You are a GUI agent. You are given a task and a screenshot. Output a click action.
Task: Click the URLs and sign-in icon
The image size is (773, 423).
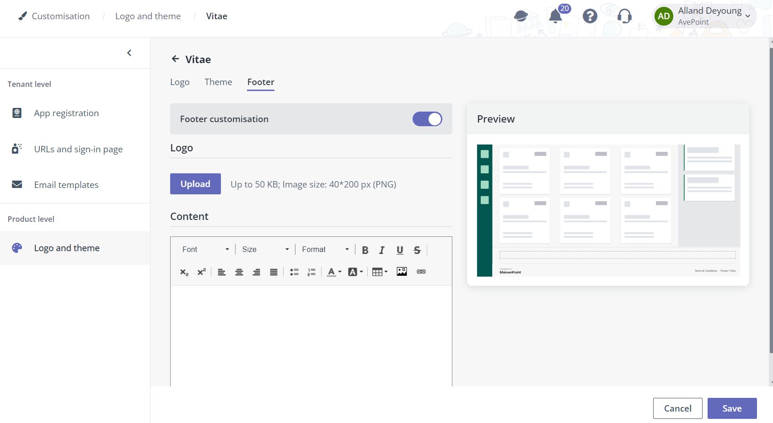tap(17, 149)
